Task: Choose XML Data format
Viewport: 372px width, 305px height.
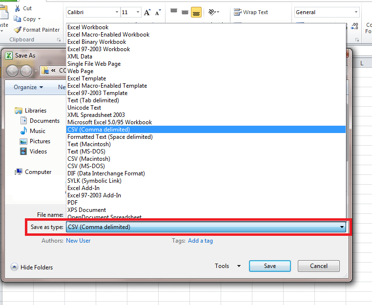Action: pyautogui.click(x=206, y=57)
